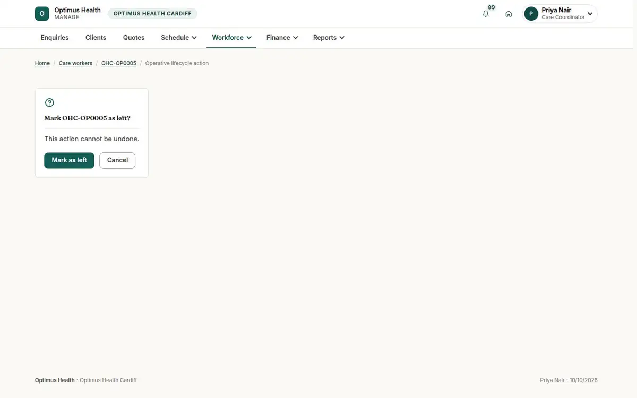
Task: Select the 'Mark OHC-OP0005 as left?' heading
Action: [87, 118]
